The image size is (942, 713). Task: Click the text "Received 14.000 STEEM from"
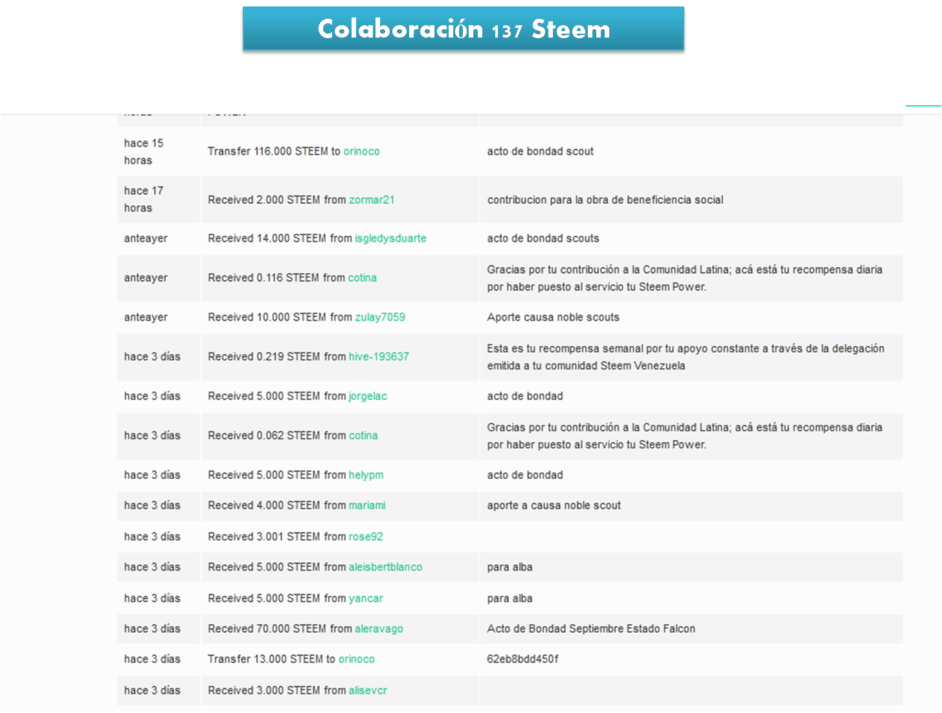coord(280,238)
